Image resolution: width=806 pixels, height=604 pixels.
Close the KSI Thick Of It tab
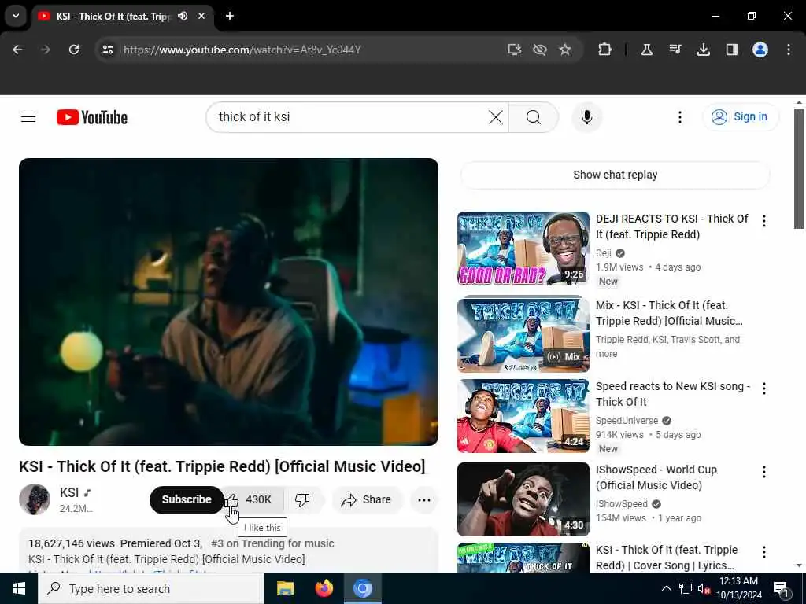(201, 16)
